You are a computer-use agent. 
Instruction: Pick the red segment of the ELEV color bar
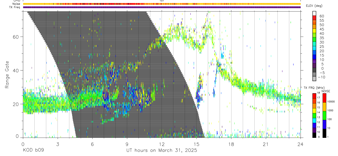pos(314,18)
